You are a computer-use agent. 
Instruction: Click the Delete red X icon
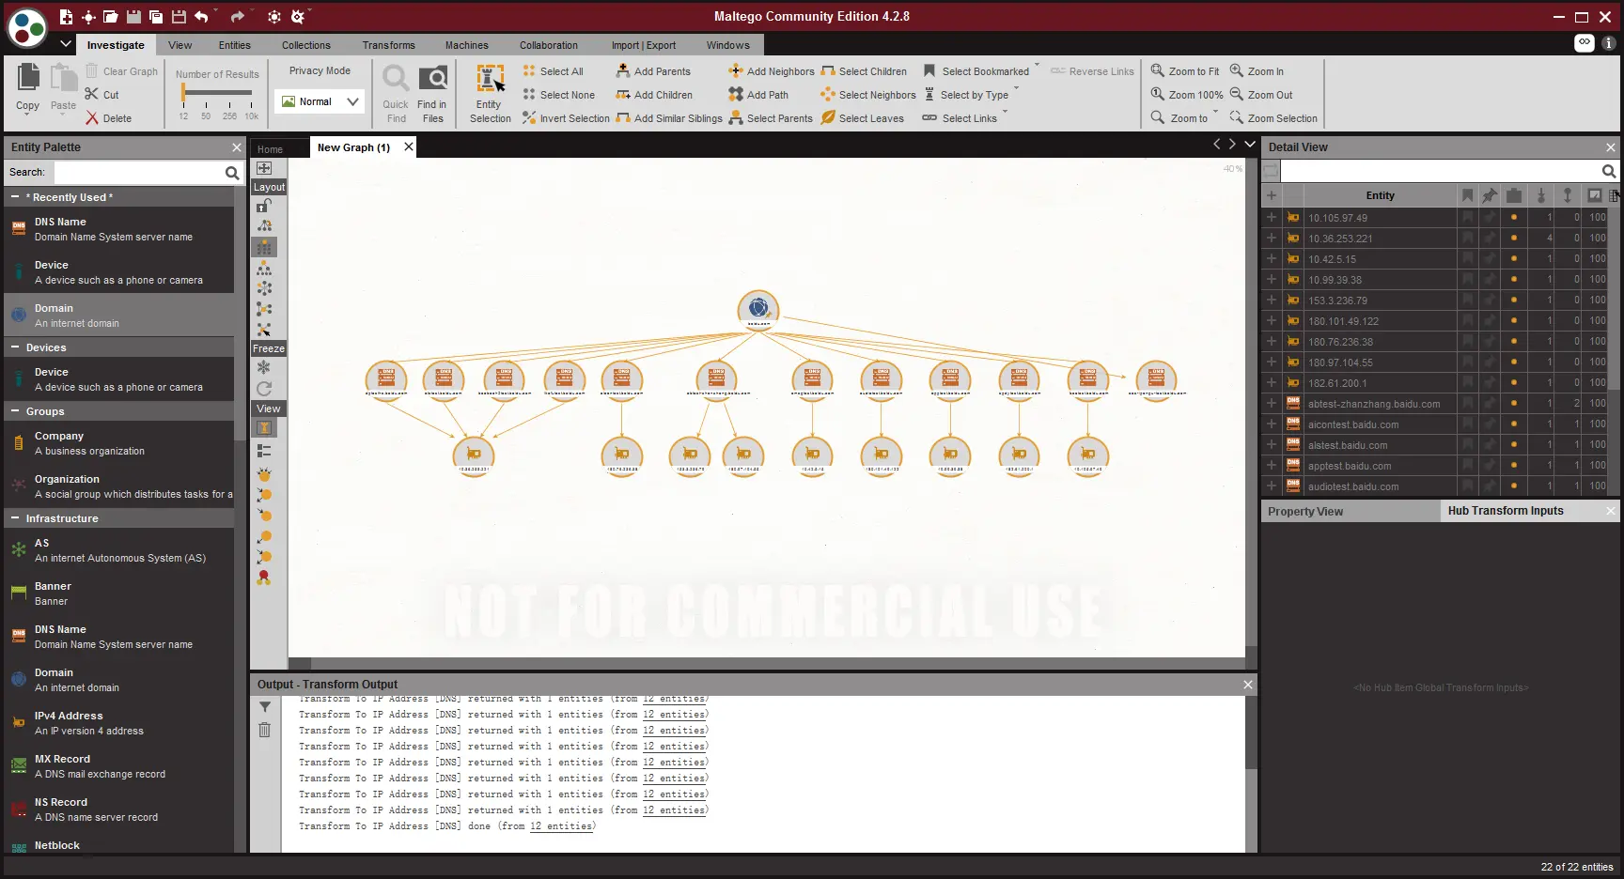pyautogui.click(x=92, y=118)
